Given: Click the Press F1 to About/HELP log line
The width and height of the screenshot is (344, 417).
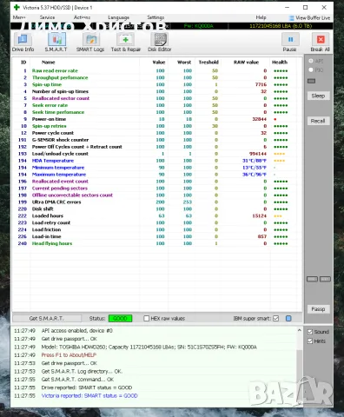Looking at the screenshot, I should pos(69,355).
